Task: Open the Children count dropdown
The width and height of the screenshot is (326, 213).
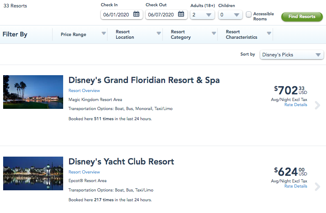Action: (x=230, y=15)
